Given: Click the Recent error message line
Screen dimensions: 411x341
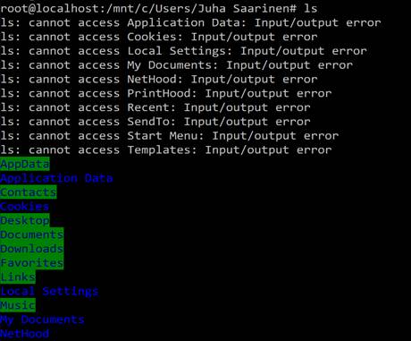Looking at the screenshot, I should (155, 107).
